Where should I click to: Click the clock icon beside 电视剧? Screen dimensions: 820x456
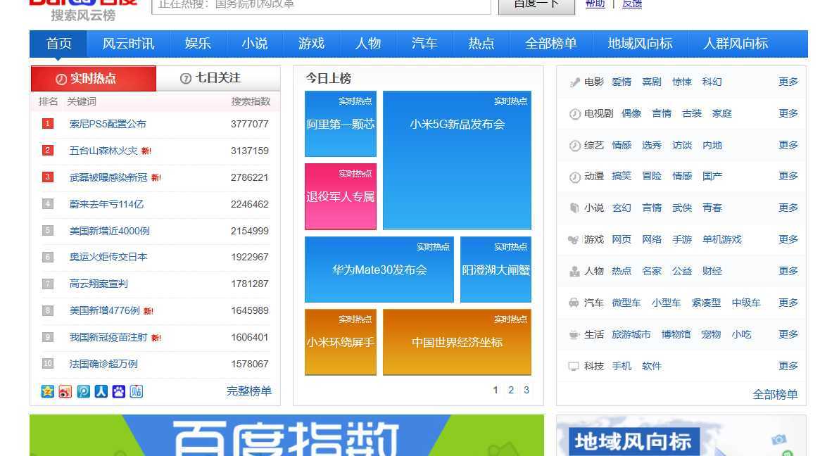coord(575,113)
